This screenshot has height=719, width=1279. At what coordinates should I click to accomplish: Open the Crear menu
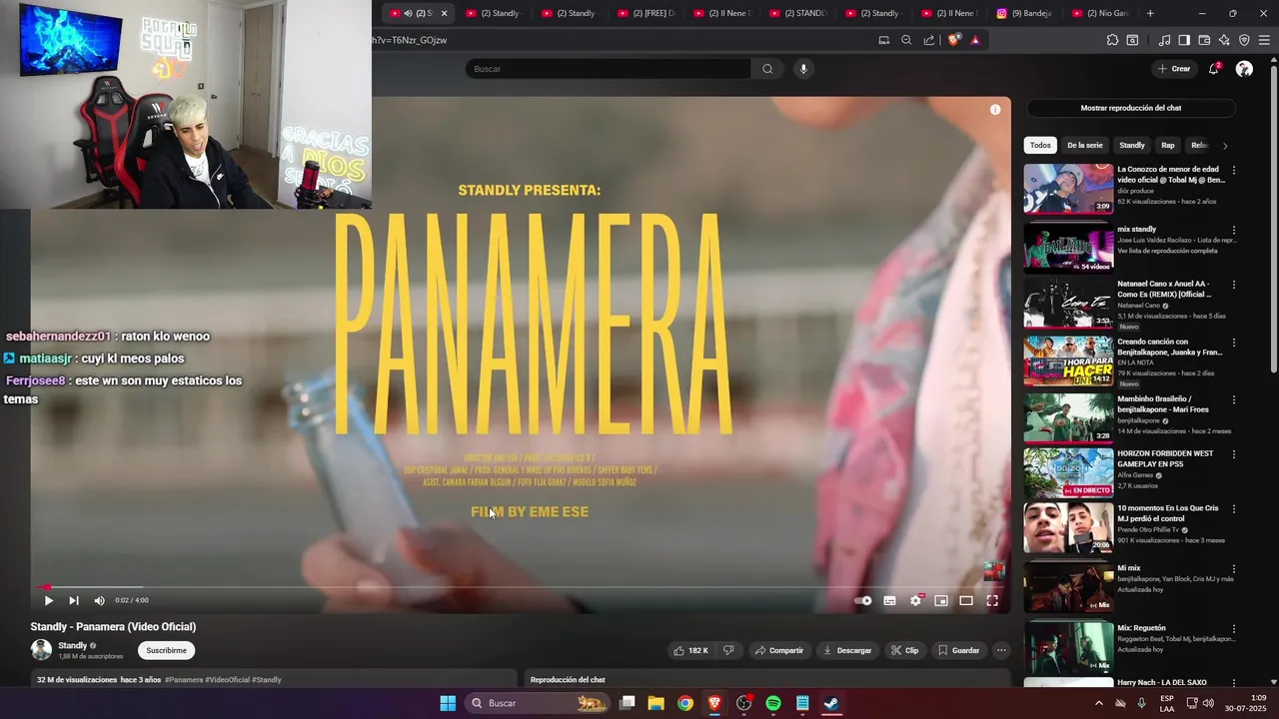pos(1173,69)
